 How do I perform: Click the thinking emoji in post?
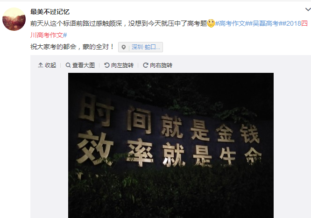coord(211,23)
